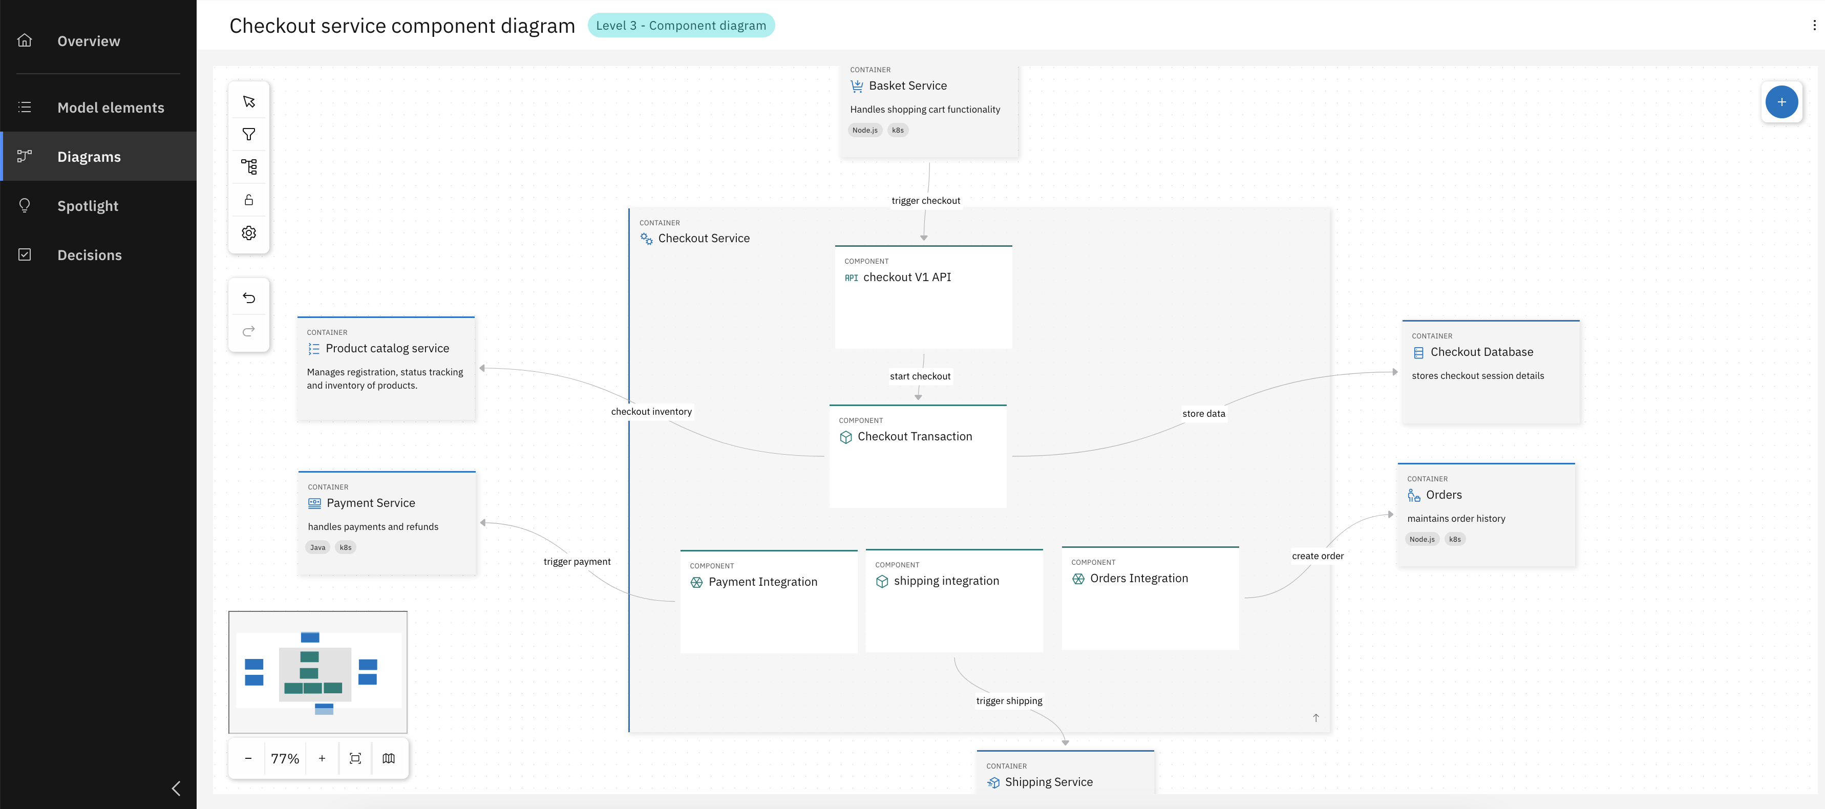Viewport: 1825px width, 809px height.
Task: Zoom in with the plus button
Action: pos(322,758)
